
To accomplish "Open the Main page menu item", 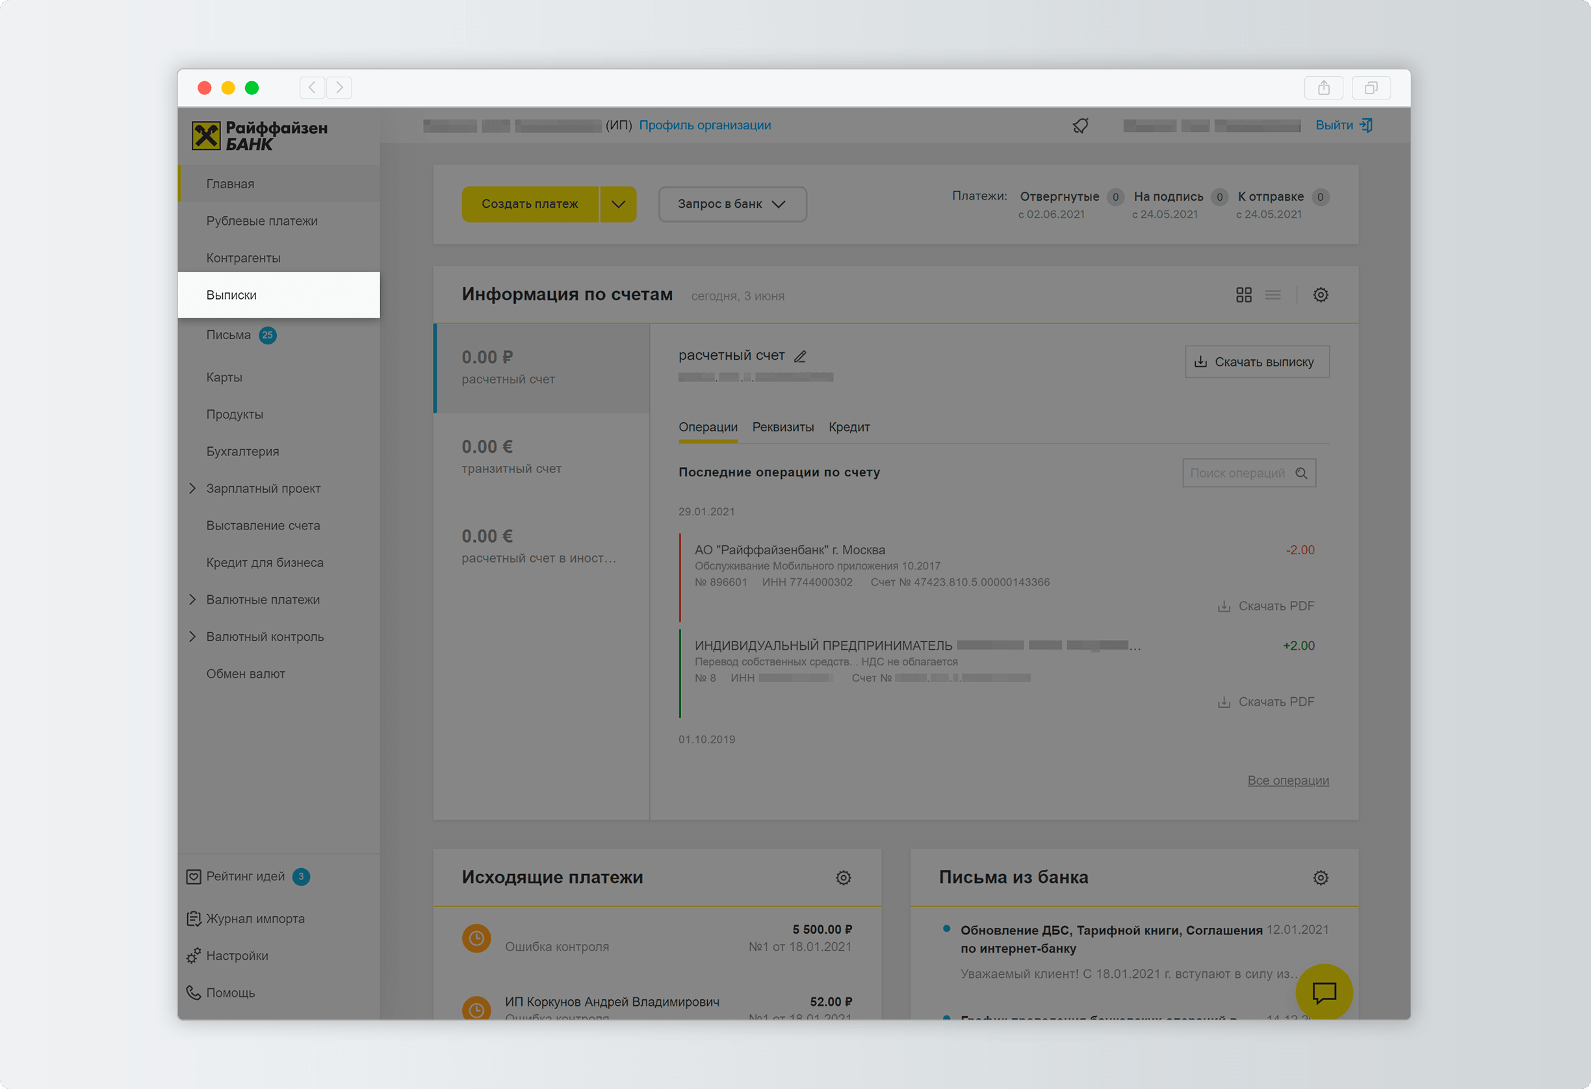I will tap(279, 183).
